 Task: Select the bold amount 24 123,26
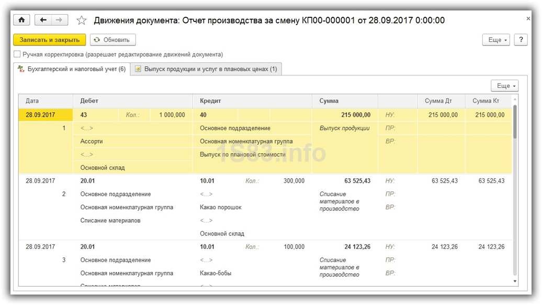pos(357,247)
